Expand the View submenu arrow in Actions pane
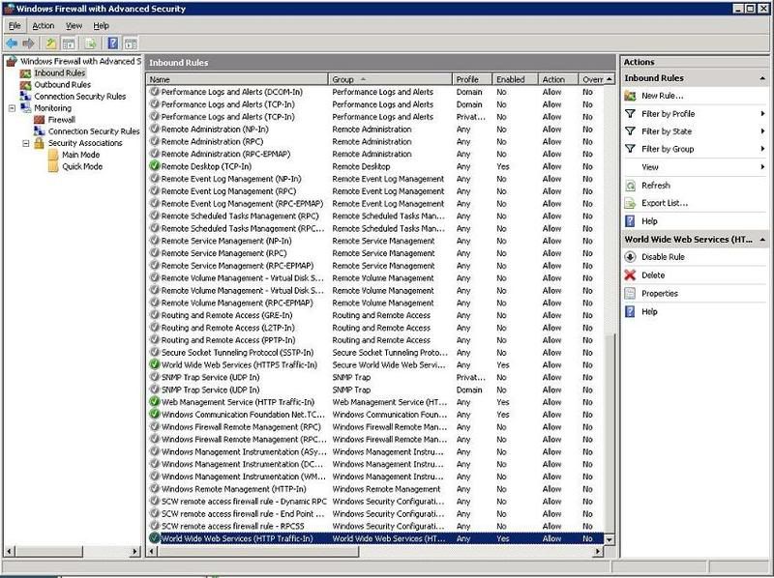Screen dimensions: 774x578 (762, 167)
